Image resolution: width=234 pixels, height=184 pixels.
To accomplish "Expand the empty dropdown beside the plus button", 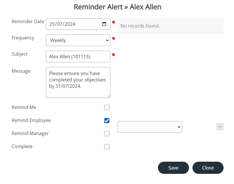I will [150, 127].
